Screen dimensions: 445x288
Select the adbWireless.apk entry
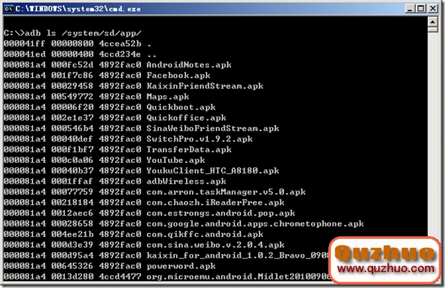pos(187,182)
